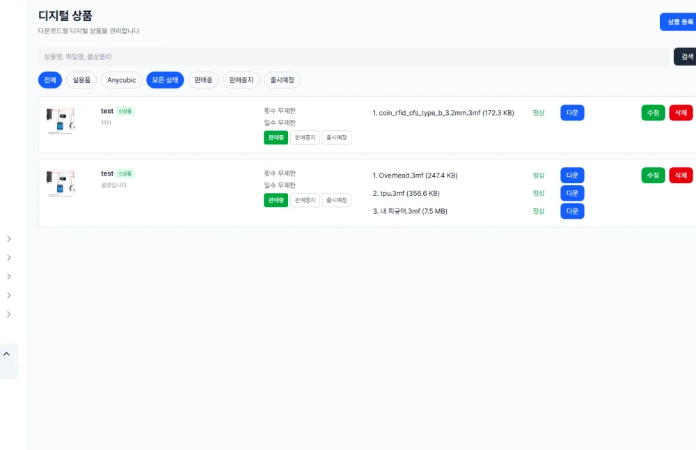Select the Anycubic category filter chip
Screen dimensions: 696x450
click(122, 80)
